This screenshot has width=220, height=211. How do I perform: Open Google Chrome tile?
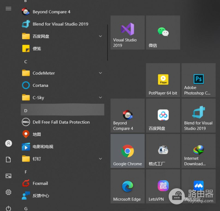[127, 151]
